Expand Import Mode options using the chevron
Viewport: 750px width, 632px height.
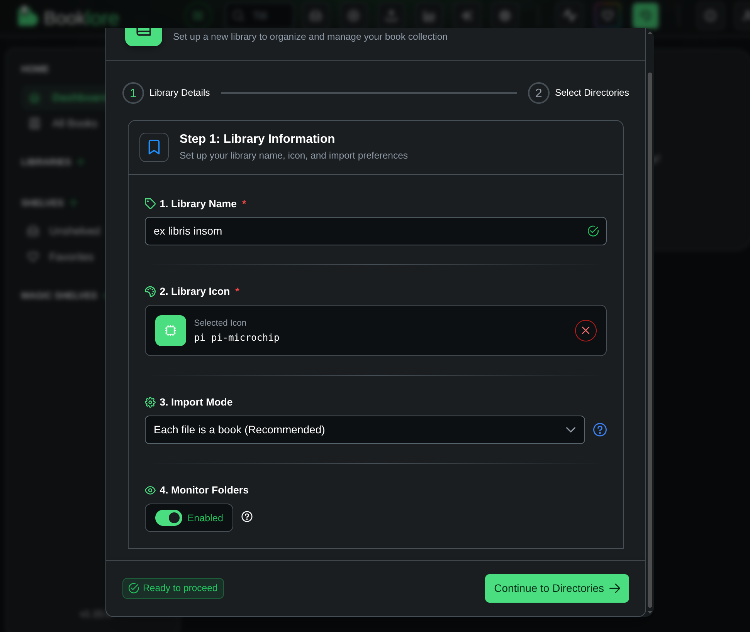pyautogui.click(x=570, y=430)
